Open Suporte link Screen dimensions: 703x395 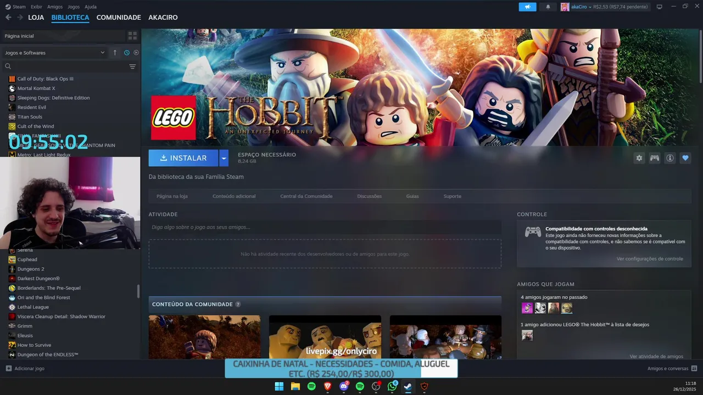click(x=453, y=196)
